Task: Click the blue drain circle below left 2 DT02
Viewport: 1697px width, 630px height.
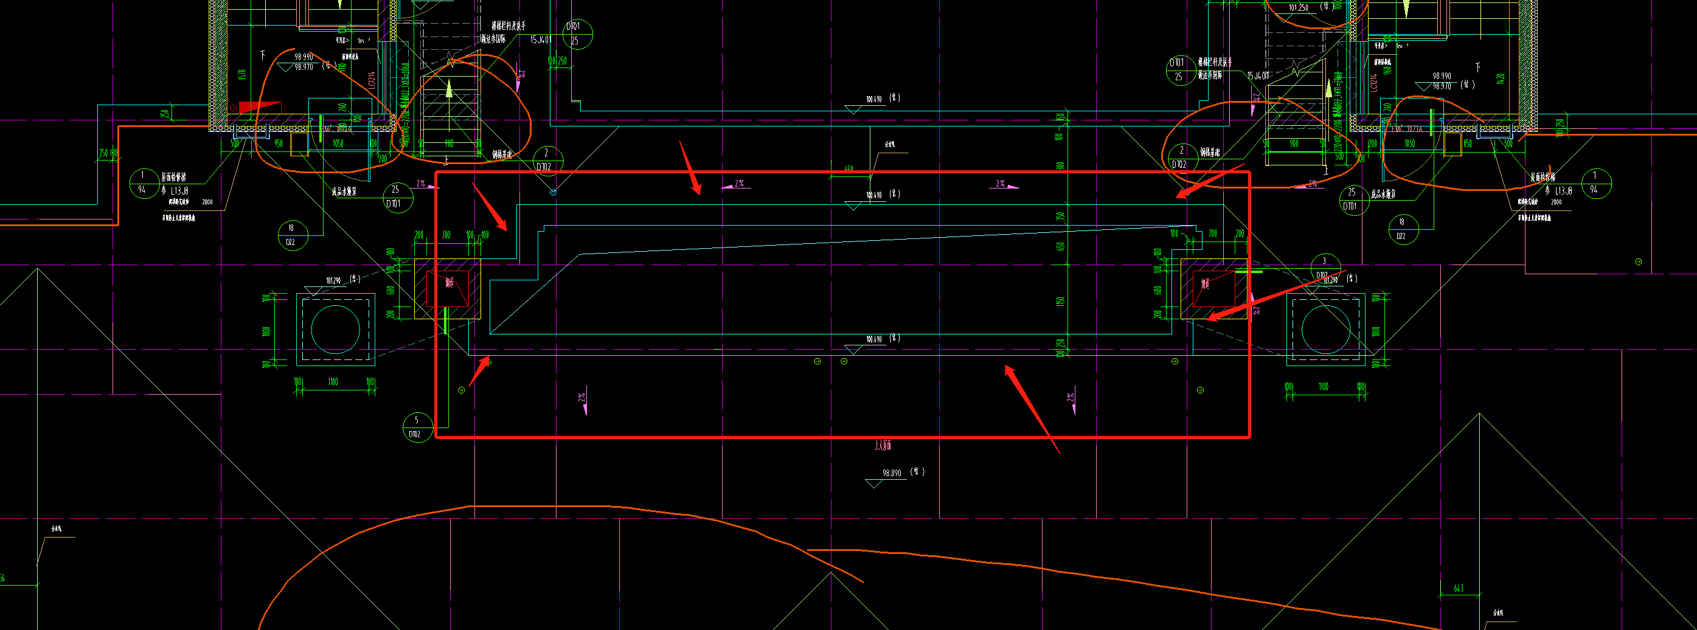Action: (554, 192)
